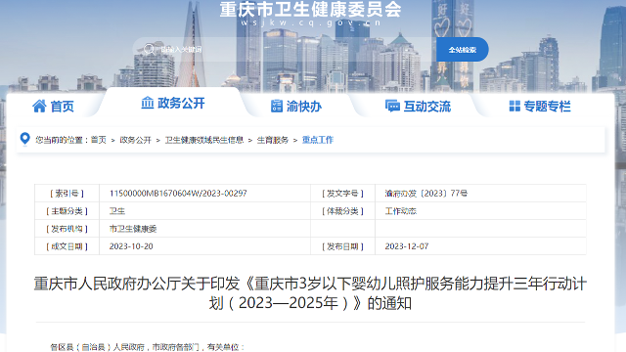The height and width of the screenshot is (352, 626).
Task: Click the 卫生健康领域民生信息 breadcrumb link
Action: point(204,140)
